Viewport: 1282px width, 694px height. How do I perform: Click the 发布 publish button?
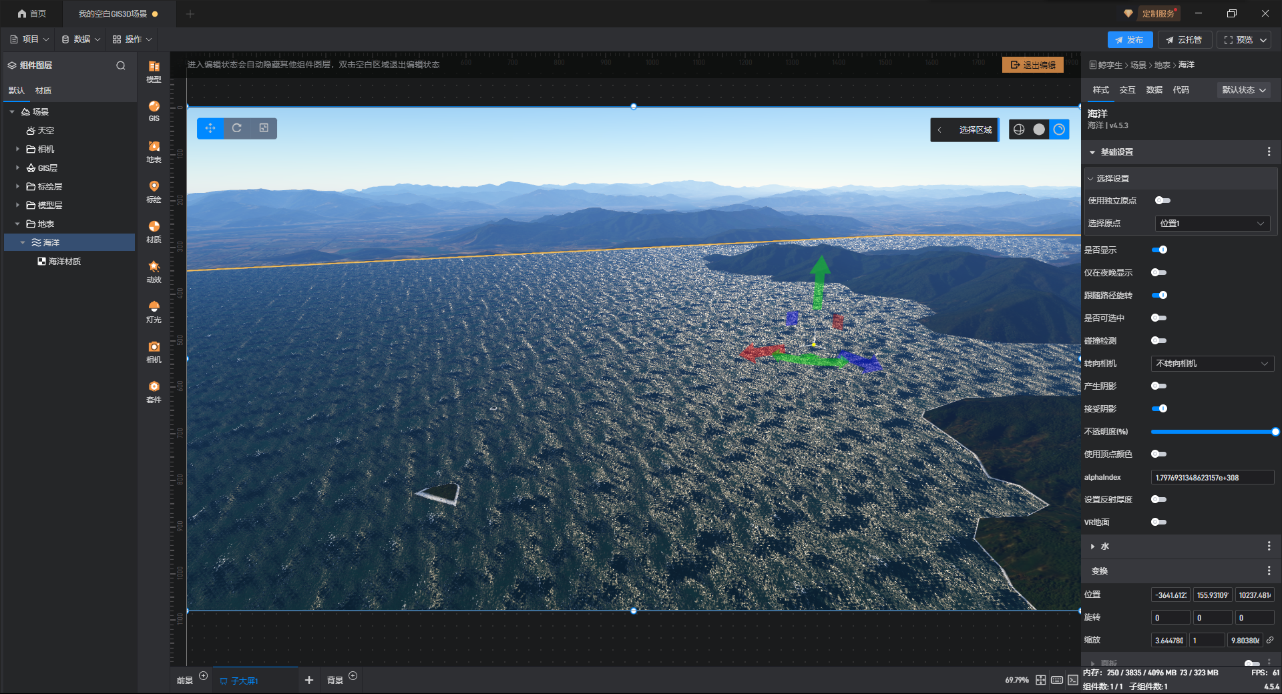(x=1130, y=40)
